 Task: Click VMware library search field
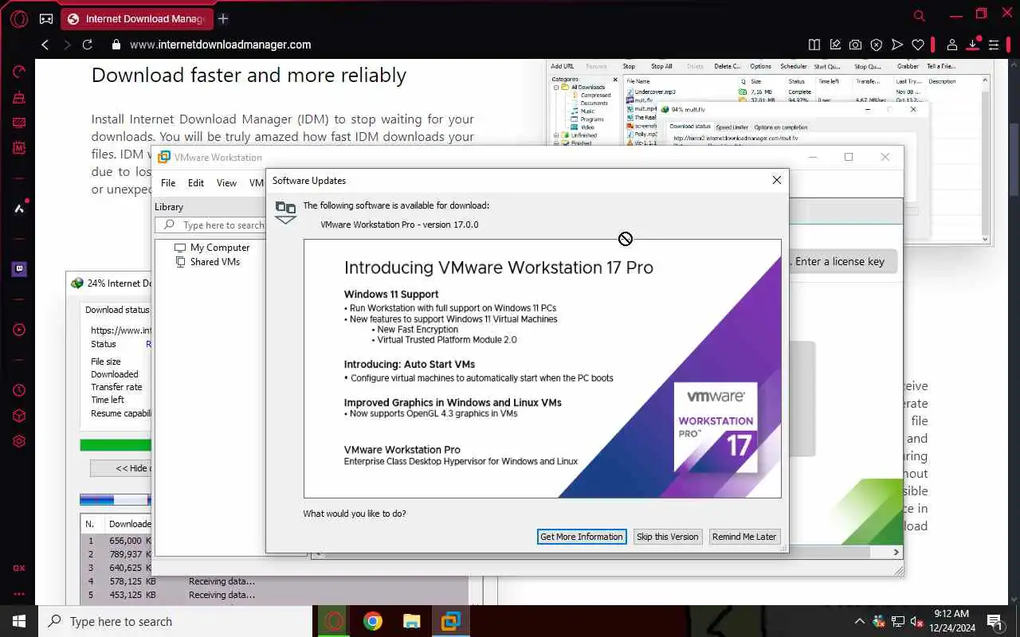pos(210,225)
